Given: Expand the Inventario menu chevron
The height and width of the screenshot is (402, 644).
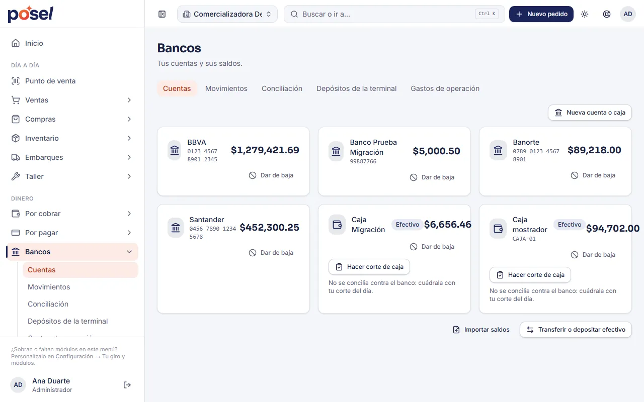Looking at the screenshot, I should pyautogui.click(x=129, y=138).
